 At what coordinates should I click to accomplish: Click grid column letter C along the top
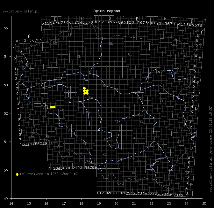[82, 19]
